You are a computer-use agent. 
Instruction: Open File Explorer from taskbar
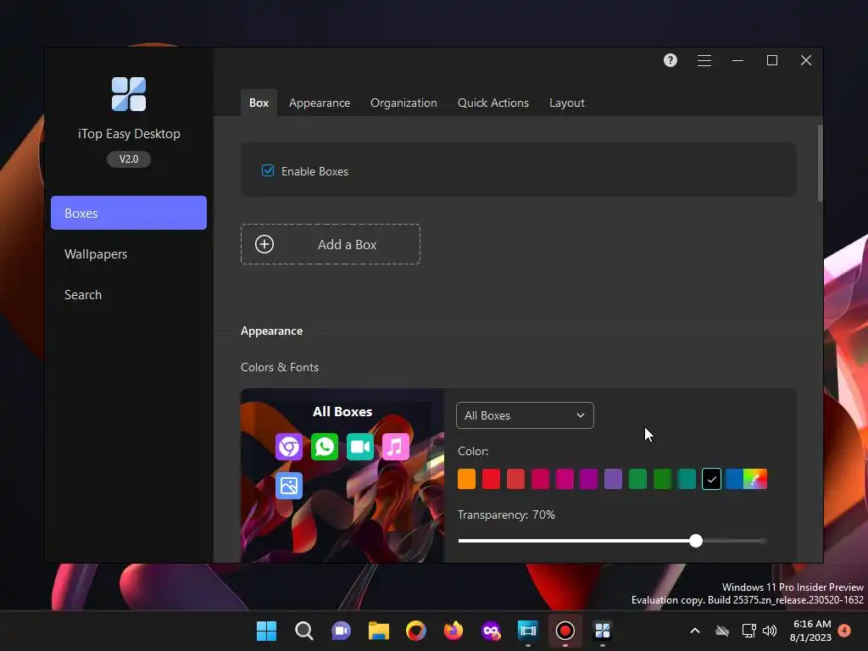coord(379,631)
